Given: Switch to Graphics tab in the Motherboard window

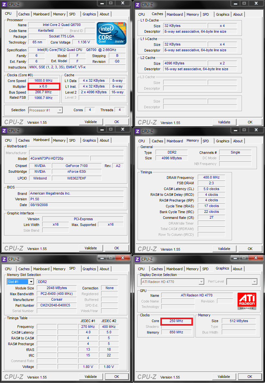Looking at the screenshot, I should pyautogui.click(x=89, y=140).
